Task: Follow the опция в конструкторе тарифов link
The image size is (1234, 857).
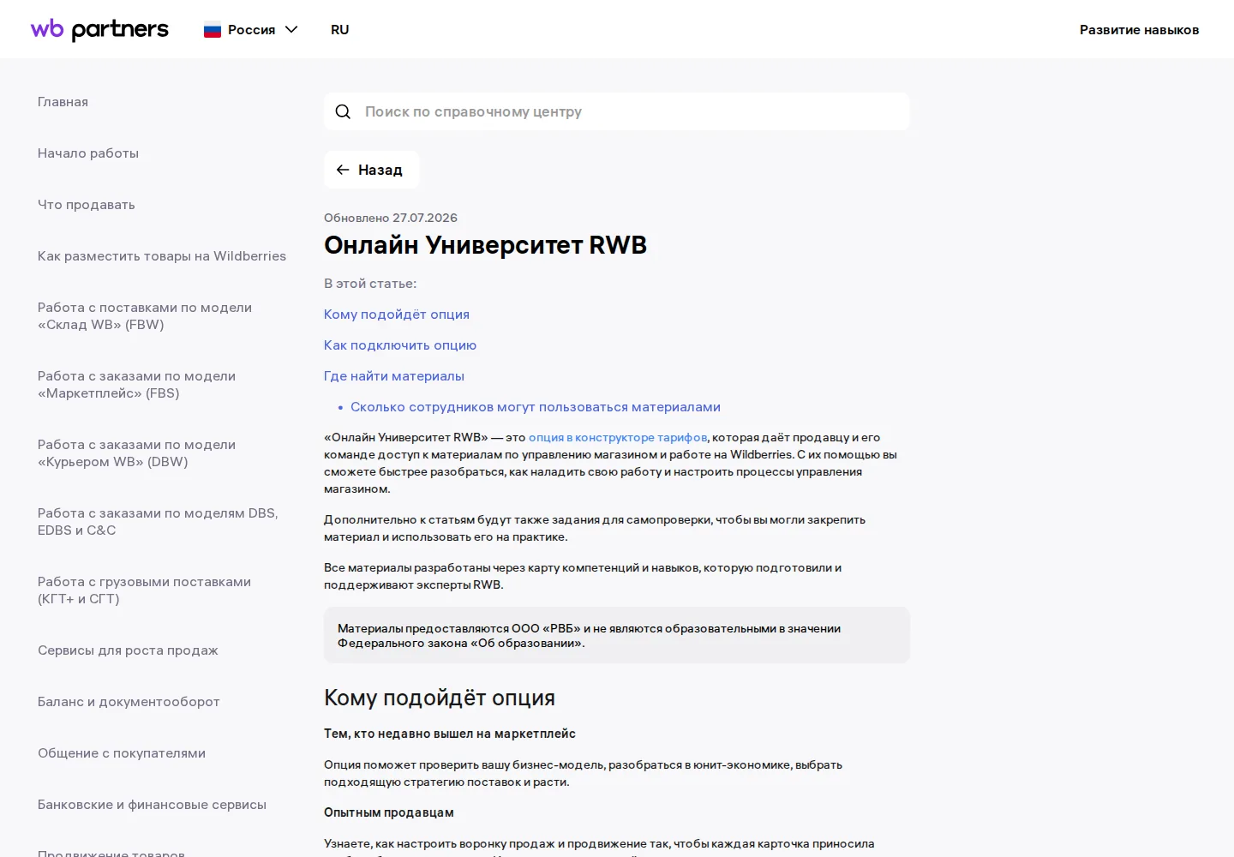Action: click(x=618, y=437)
